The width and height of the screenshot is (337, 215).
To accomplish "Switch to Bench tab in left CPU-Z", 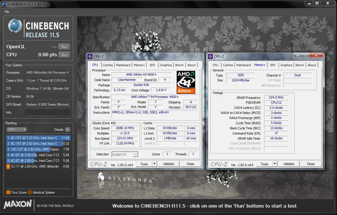I will (180, 65).
